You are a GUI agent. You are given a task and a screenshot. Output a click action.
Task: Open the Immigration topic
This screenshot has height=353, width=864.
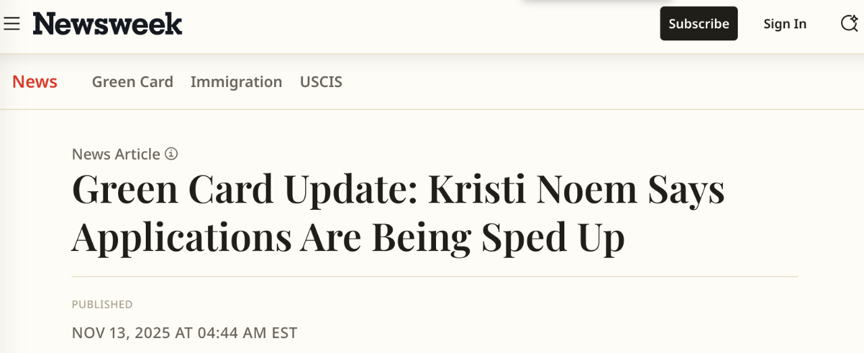tap(236, 82)
